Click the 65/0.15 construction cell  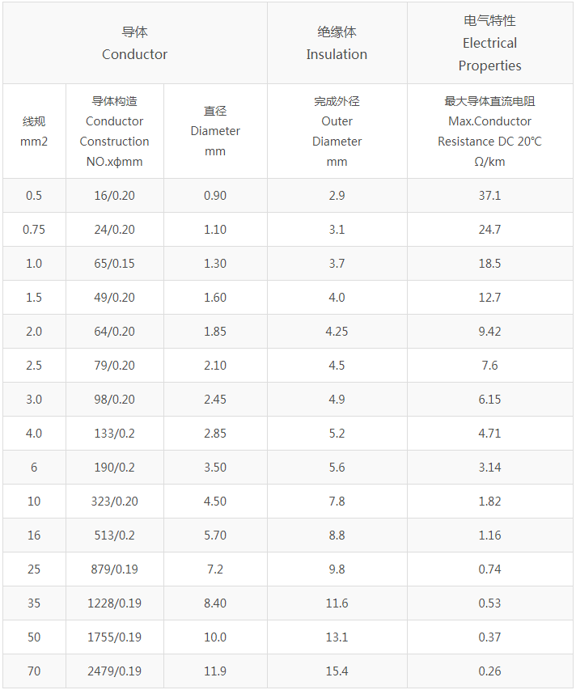click(114, 264)
